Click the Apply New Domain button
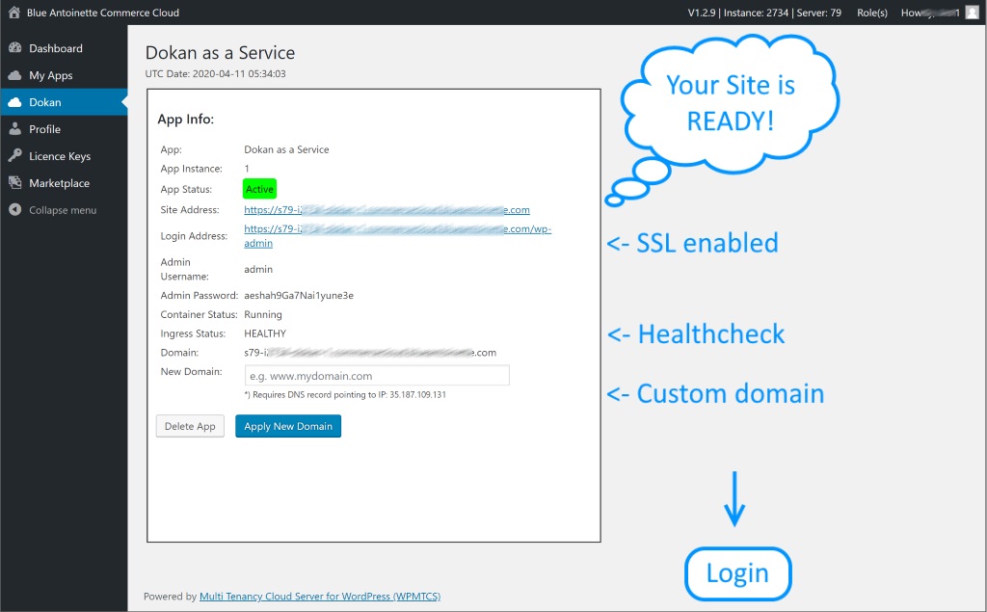This screenshot has height=612, width=987. click(x=288, y=426)
